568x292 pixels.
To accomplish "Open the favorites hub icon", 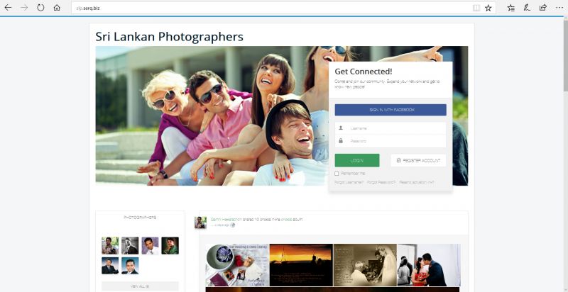I will tap(510, 8).
